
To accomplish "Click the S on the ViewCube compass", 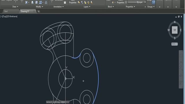I will (175, 38).
